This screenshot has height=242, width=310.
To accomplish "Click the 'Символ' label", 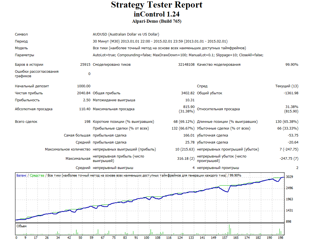I will (x=21, y=34).
